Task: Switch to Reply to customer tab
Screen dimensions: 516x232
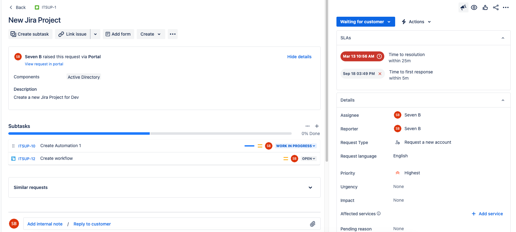Action: pyautogui.click(x=92, y=224)
